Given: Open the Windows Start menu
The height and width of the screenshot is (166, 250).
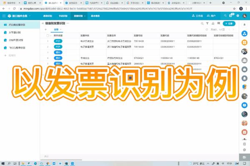Looking at the screenshot, I should [x=3, y=163].
